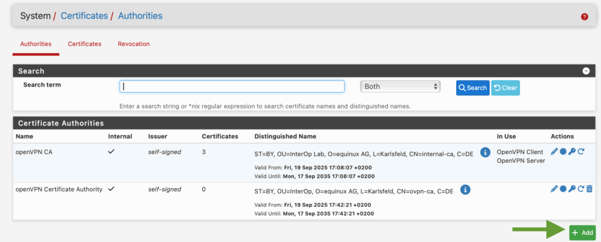Switch to the Revocation tab

[x=133, y=44]
